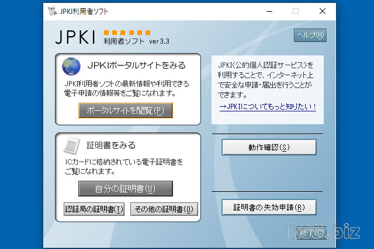Click the 利用者ソフト ver 3.3 label
This screenshot has width=374, height=249.
coord(136,41)
